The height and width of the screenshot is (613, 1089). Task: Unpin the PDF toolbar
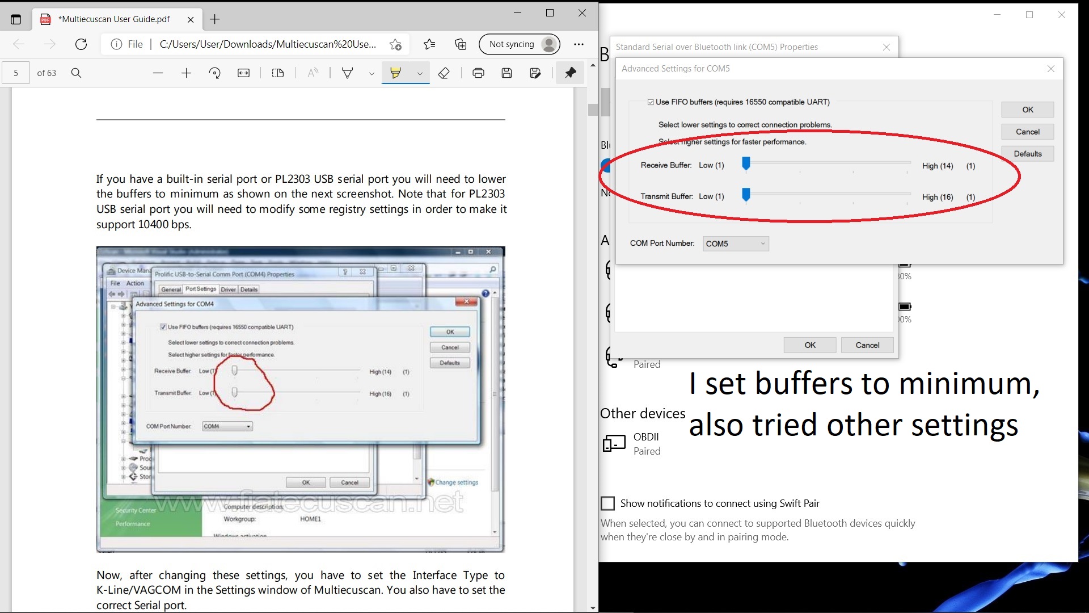pyautogui.click(x=570, y=73)
